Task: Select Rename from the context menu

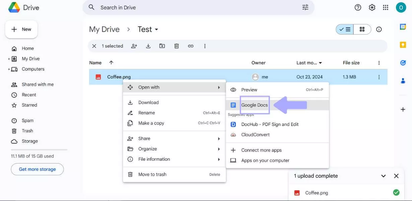Action: (x=147, y=113)
